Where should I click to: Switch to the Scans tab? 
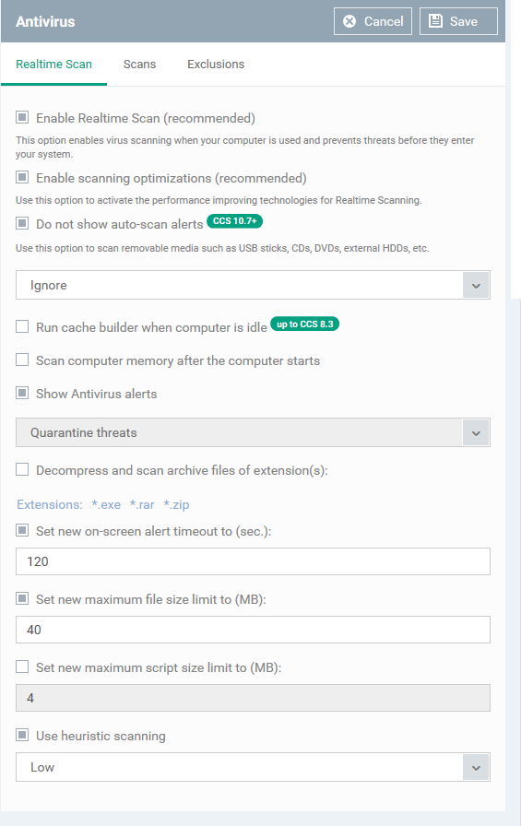click(x=139, y=65)
